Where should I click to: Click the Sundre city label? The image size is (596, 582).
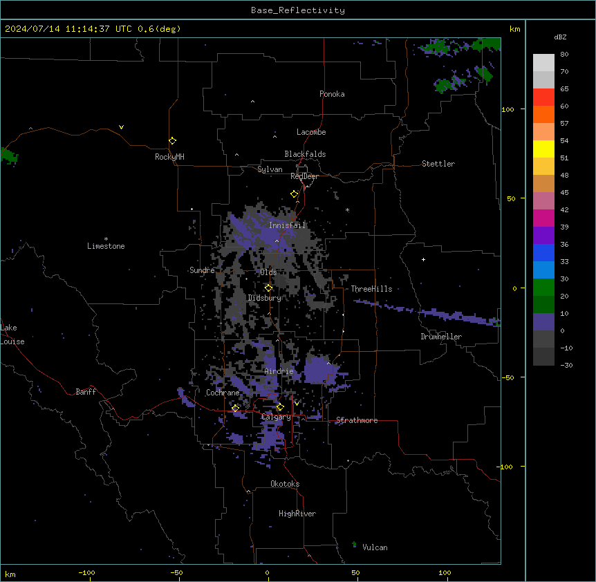point(202,270)
